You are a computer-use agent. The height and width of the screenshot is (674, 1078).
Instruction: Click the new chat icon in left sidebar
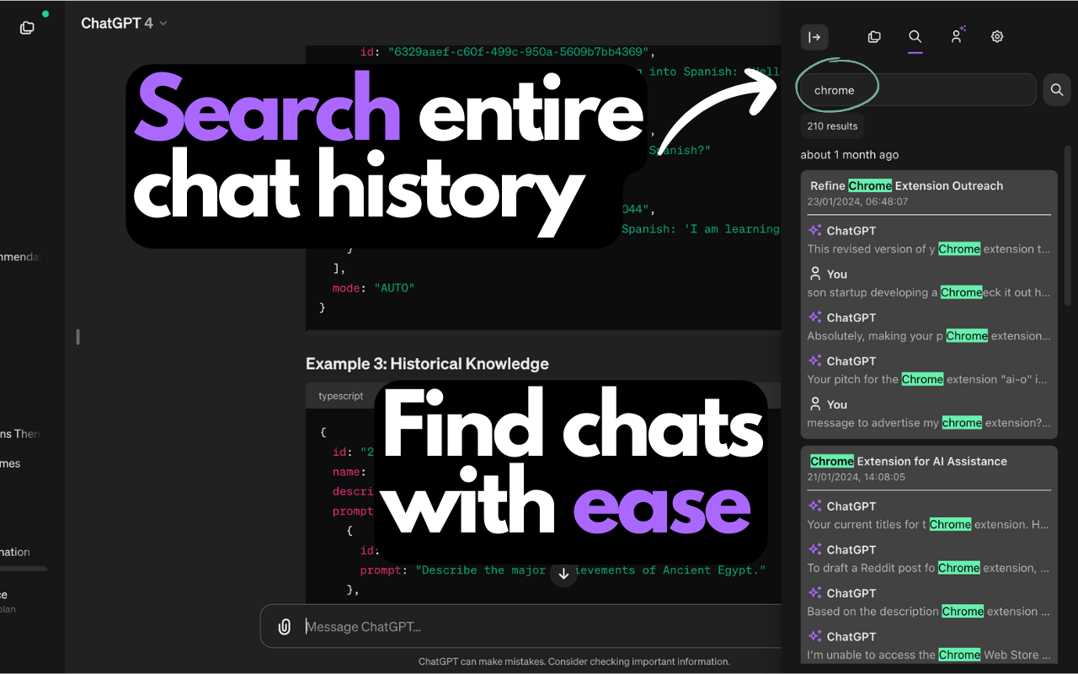tap(27, 28)
